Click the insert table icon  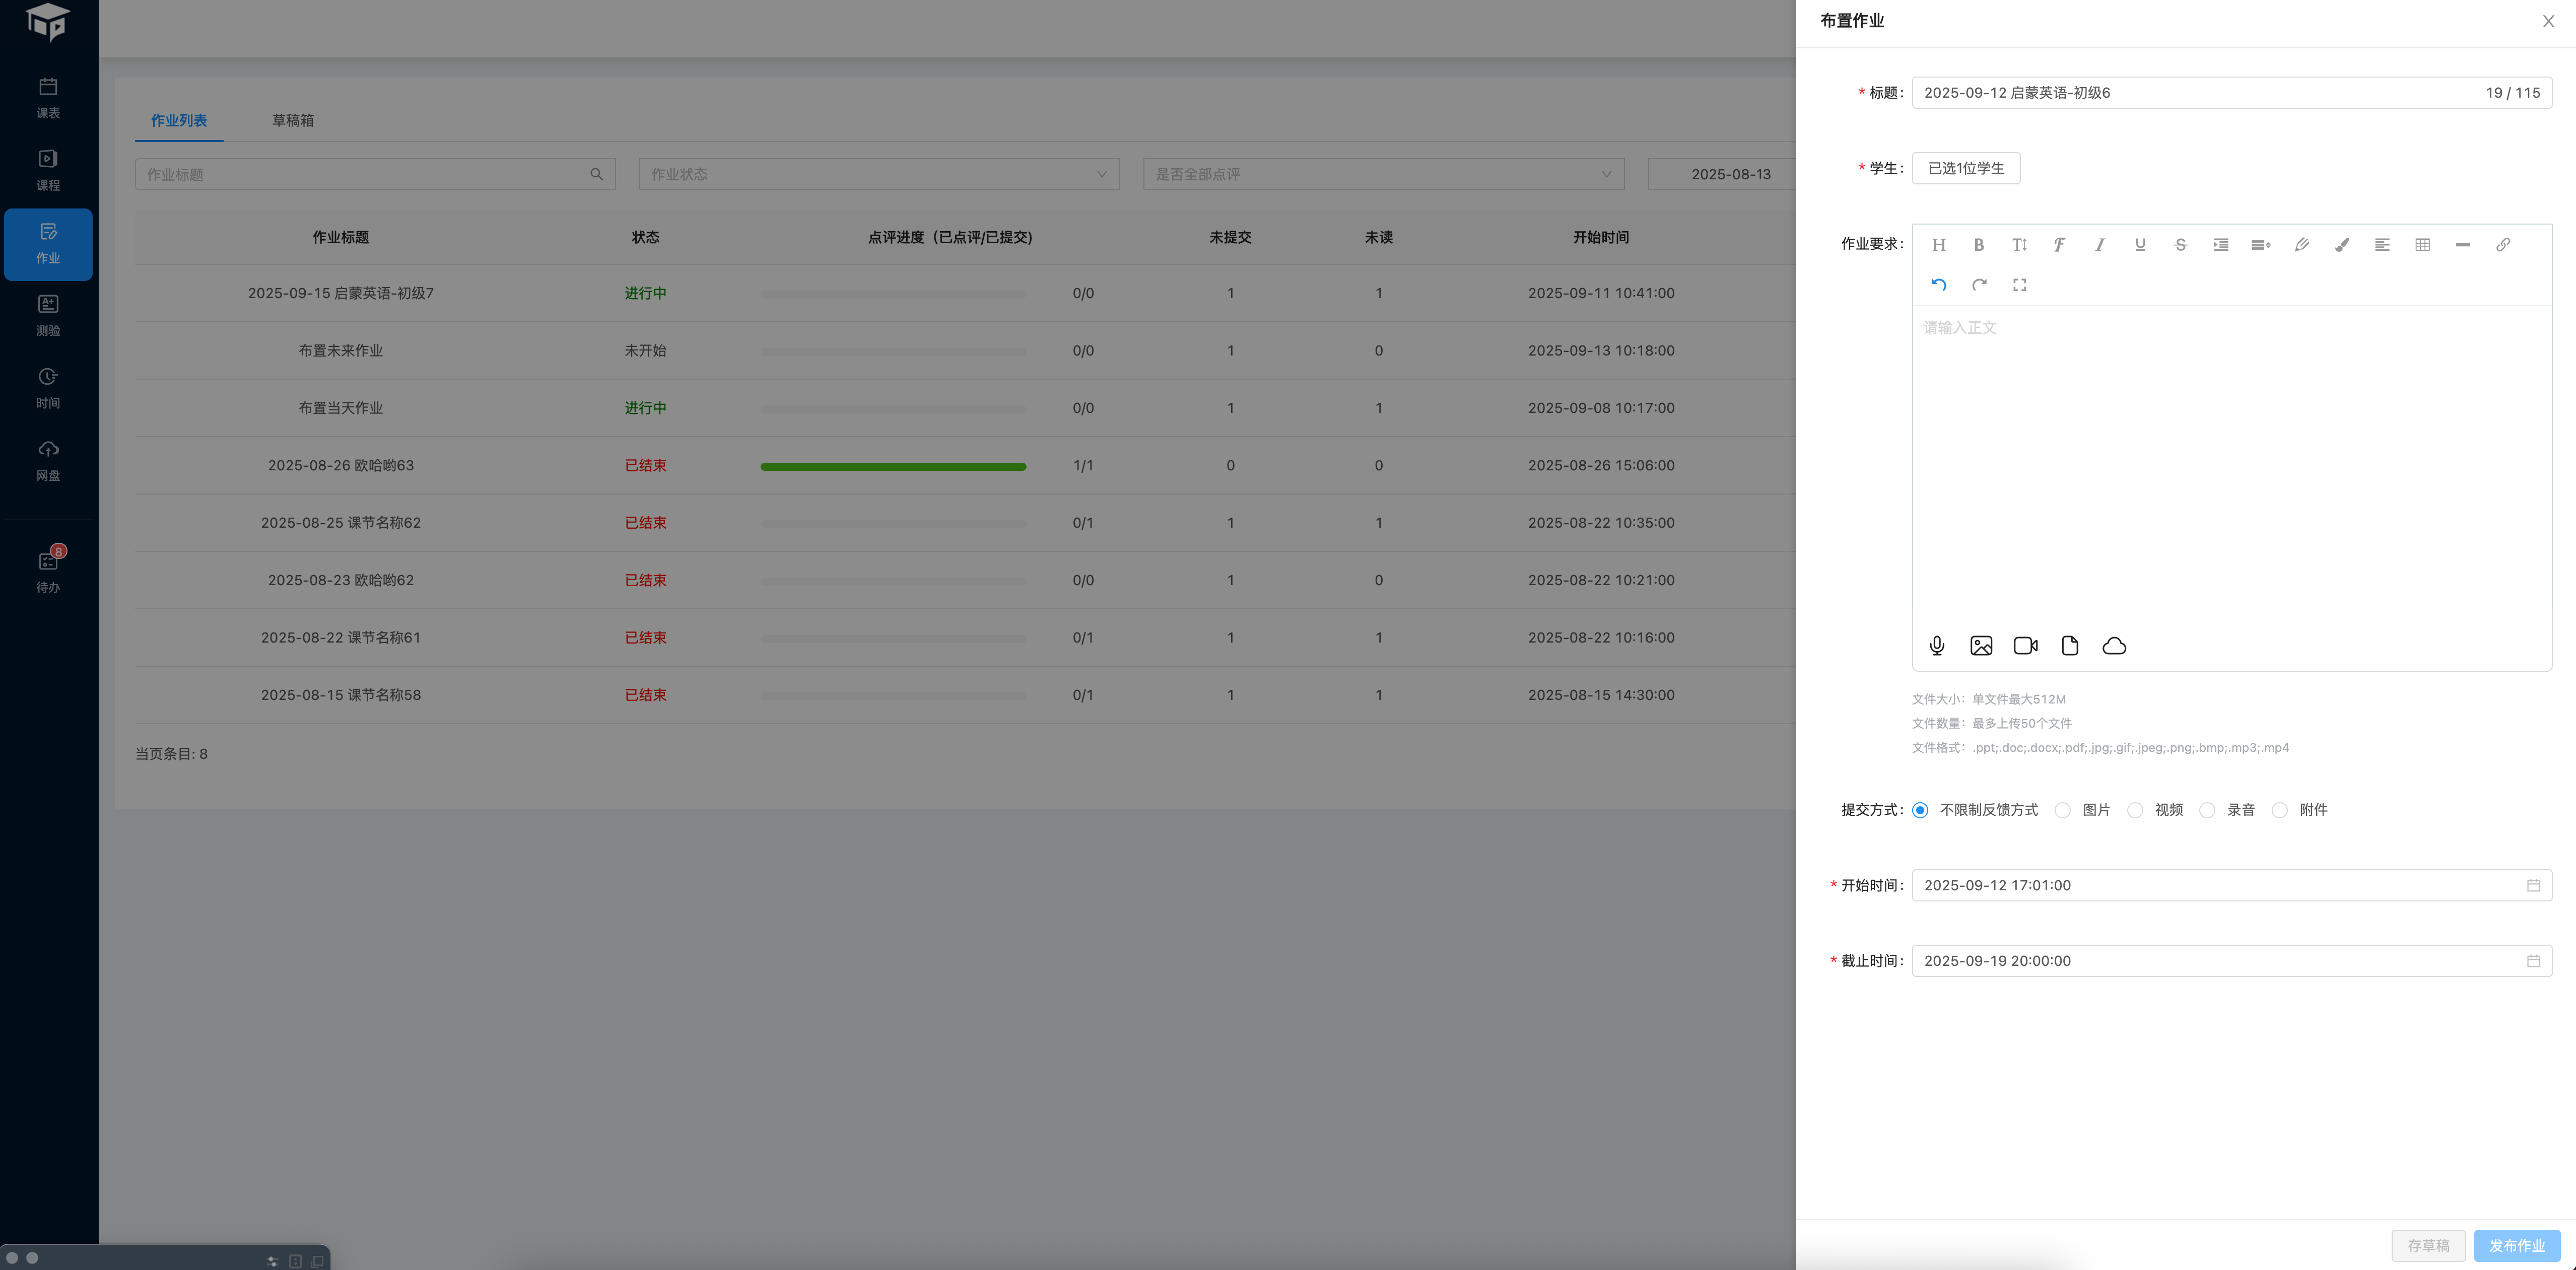pos(2422,245)
